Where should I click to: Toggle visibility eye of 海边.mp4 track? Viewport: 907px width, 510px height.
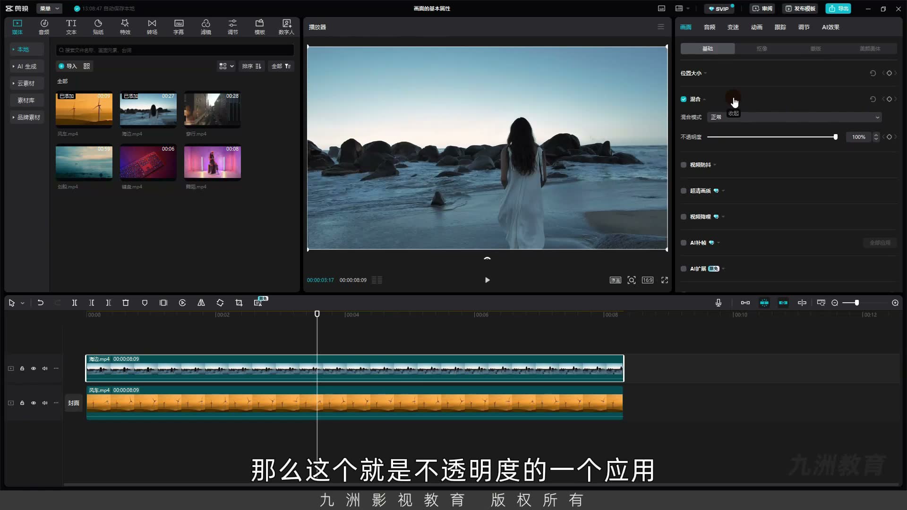34,368
